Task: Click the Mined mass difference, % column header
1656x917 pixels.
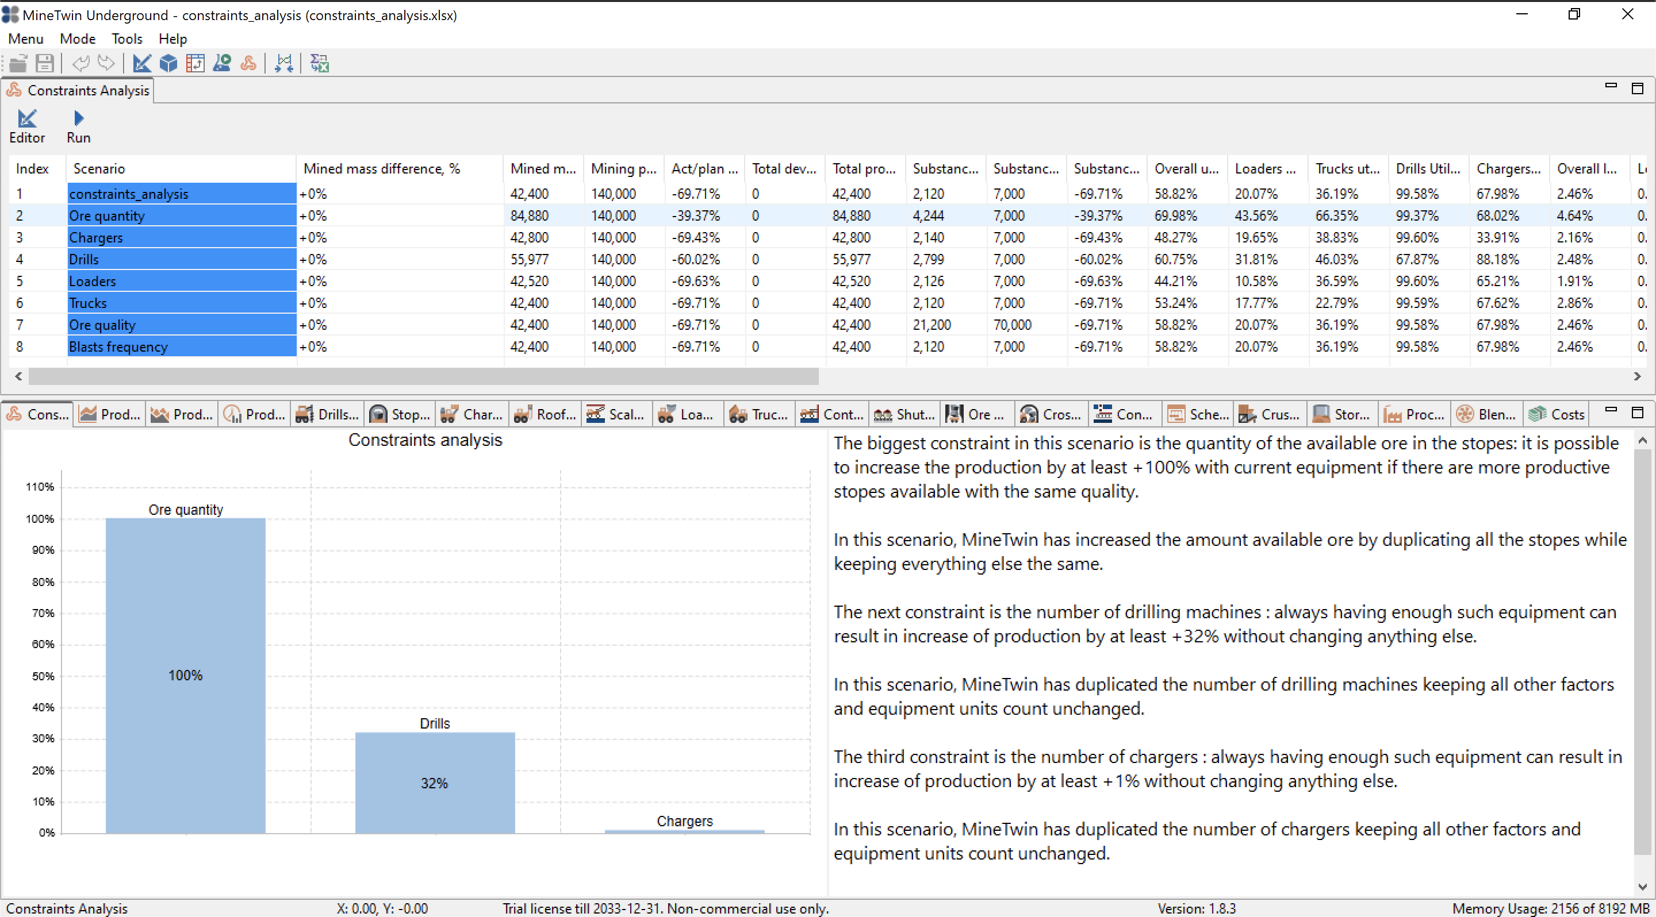Action: [x=400, y=169]
